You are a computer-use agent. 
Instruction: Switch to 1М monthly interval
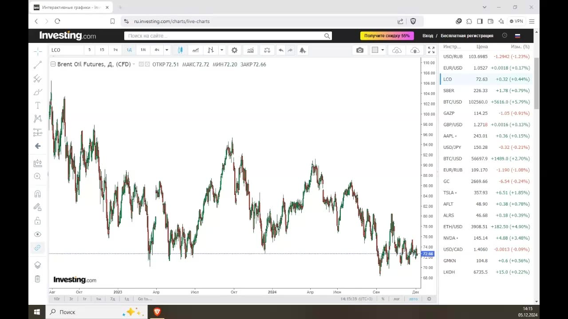tap(143, 50)
